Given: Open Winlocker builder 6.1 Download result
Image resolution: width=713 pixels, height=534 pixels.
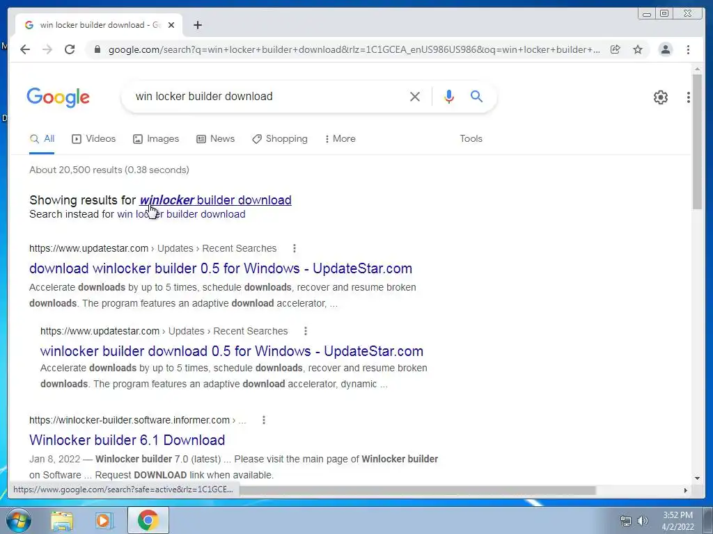Looking at the screenshot, I should (x=127, y=440).
